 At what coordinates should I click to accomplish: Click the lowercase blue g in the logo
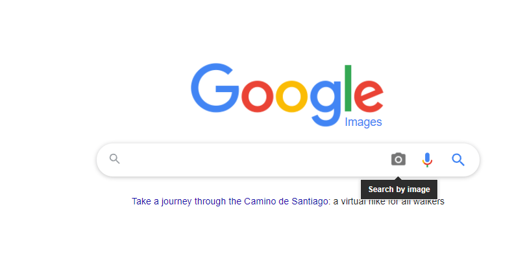326,104
